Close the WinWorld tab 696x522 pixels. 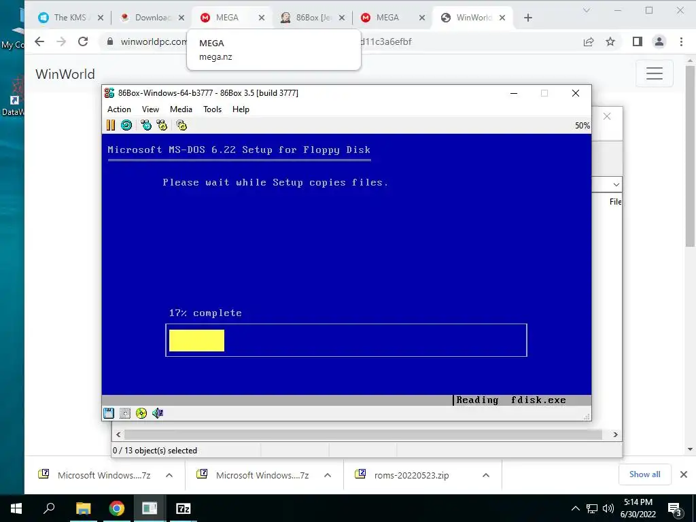[502, 18]
